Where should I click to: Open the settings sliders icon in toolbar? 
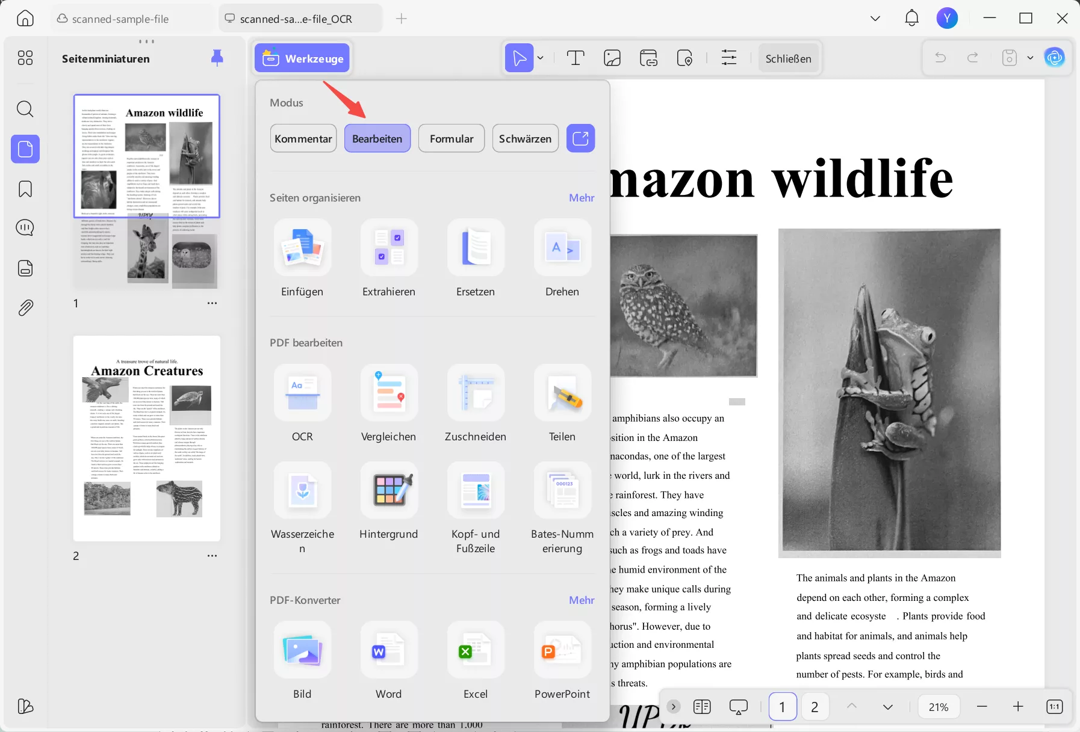coord(729,58)
